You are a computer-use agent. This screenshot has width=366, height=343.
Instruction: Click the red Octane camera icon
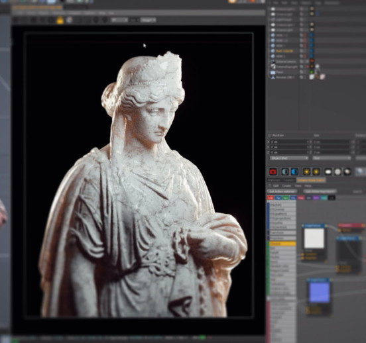coord(273,172)
